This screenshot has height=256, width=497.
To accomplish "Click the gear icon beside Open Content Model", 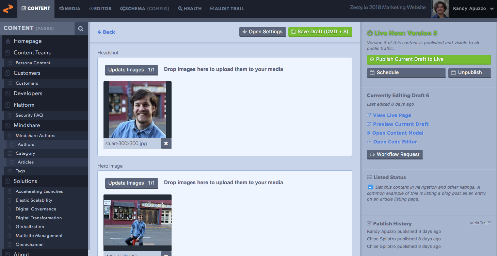I will pyautogui.click(x=369, y=133).
